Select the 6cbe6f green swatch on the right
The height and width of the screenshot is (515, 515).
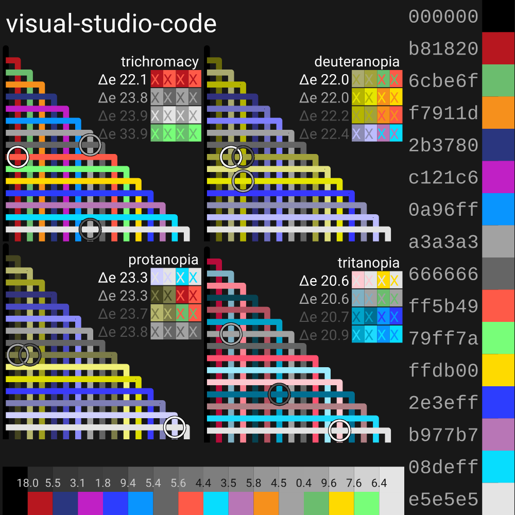click(498, 81)
